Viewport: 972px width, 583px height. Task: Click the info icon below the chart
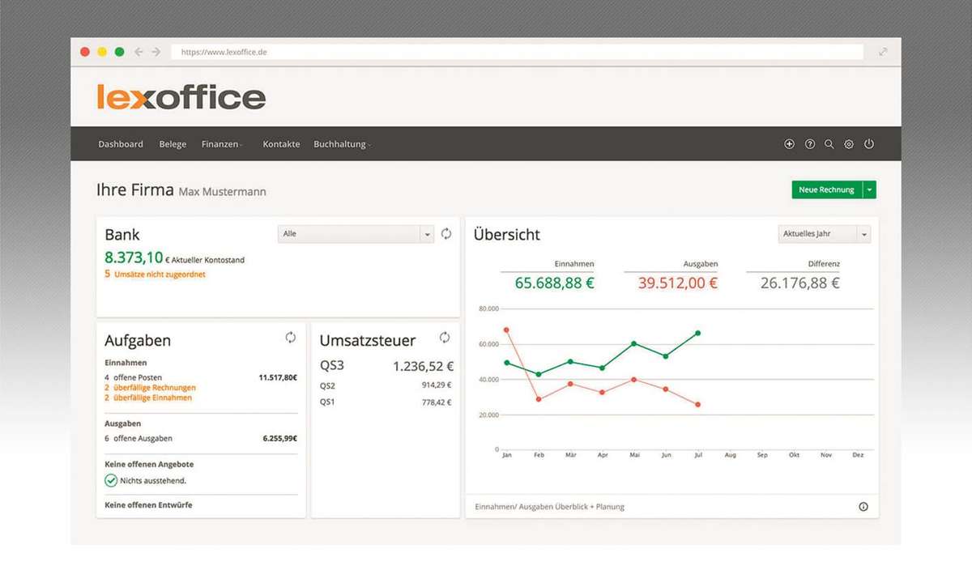point(863,507)
